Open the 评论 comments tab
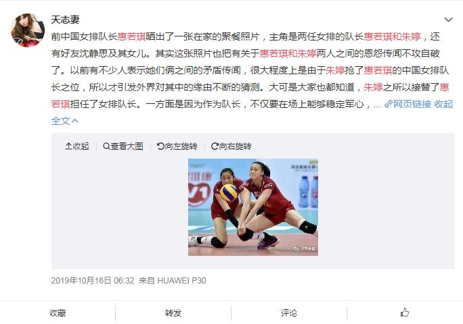 [x=289, y=313]
